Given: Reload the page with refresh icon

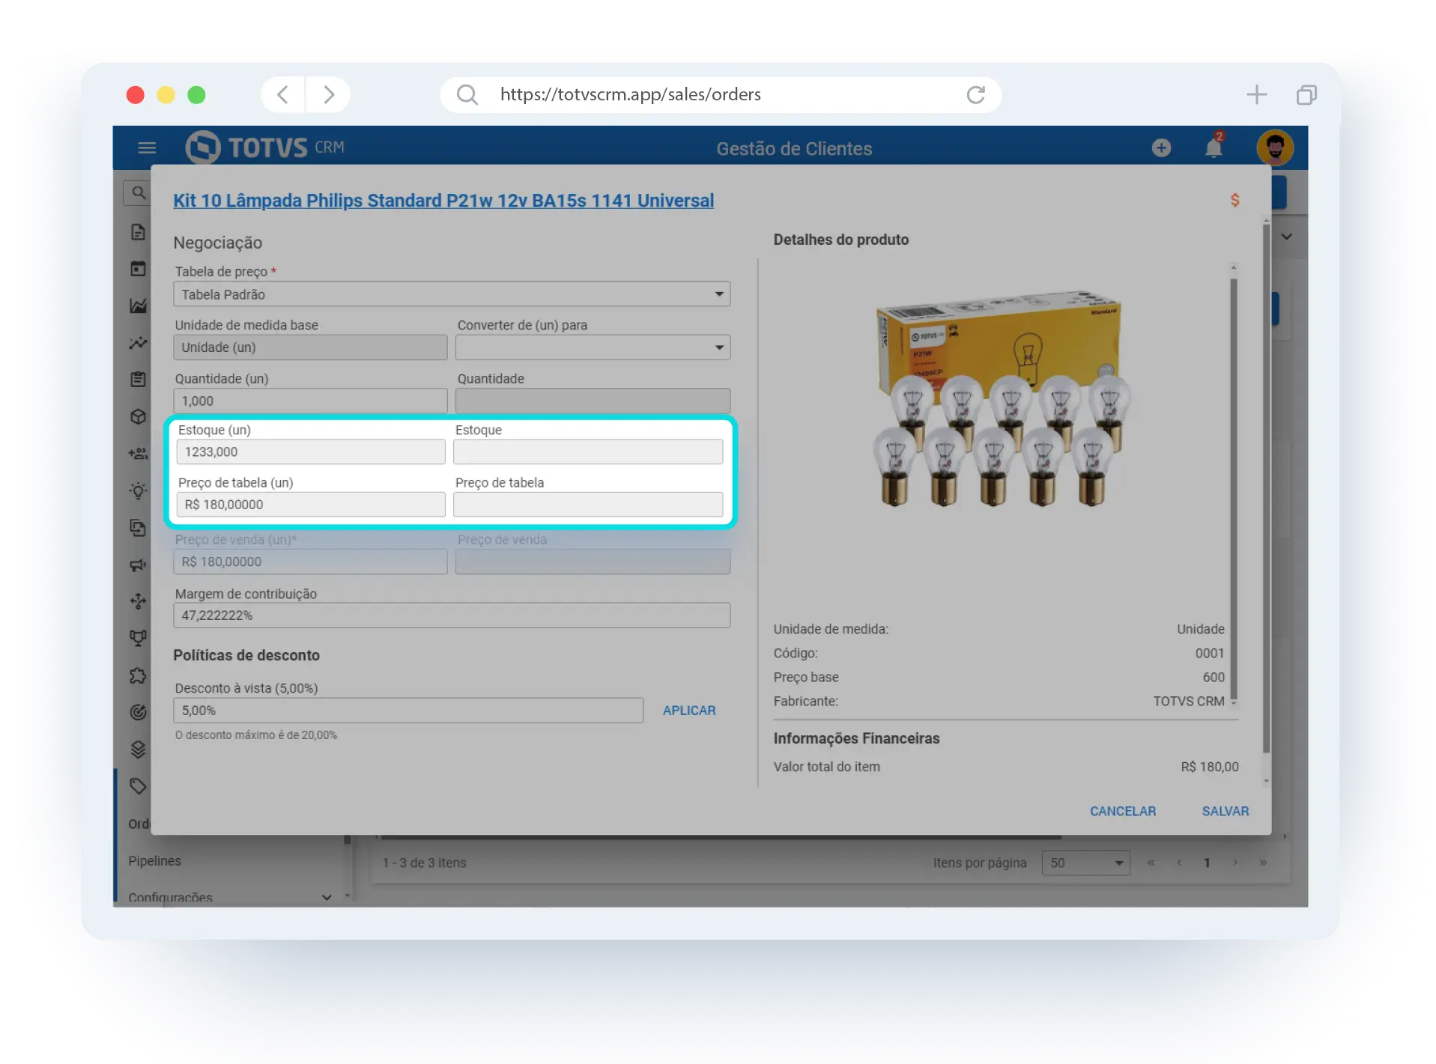Looking at the screenshot, I should click(975, 94).
